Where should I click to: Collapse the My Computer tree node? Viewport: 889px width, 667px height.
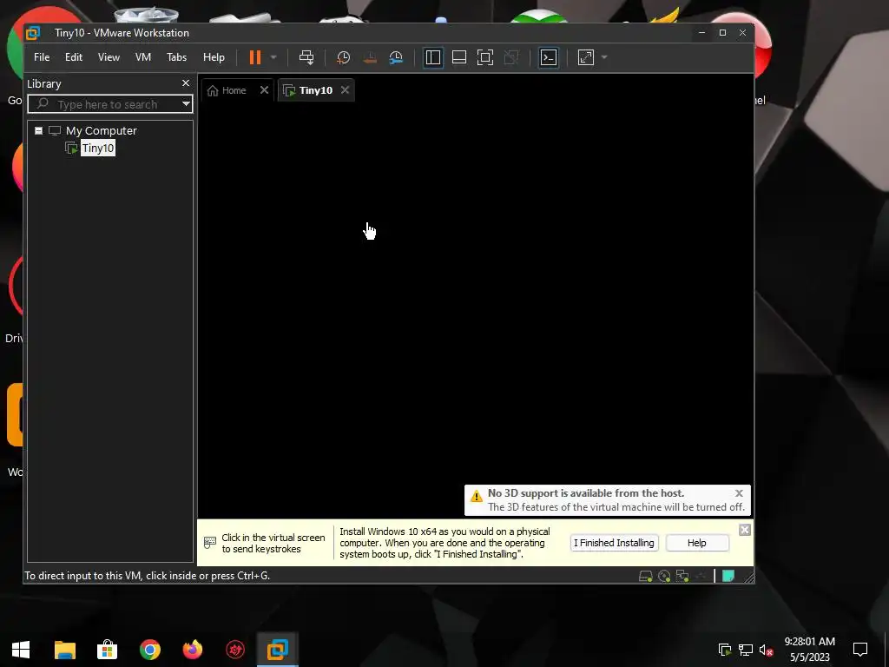tap(38, 130)
